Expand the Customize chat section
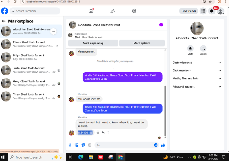Viewport: 229px width, 161px height. 197,63
